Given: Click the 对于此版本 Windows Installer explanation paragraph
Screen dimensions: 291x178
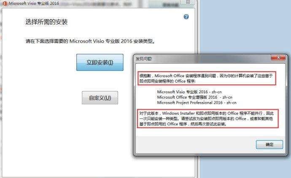Looking at the screenshot, I should [207, 119].
